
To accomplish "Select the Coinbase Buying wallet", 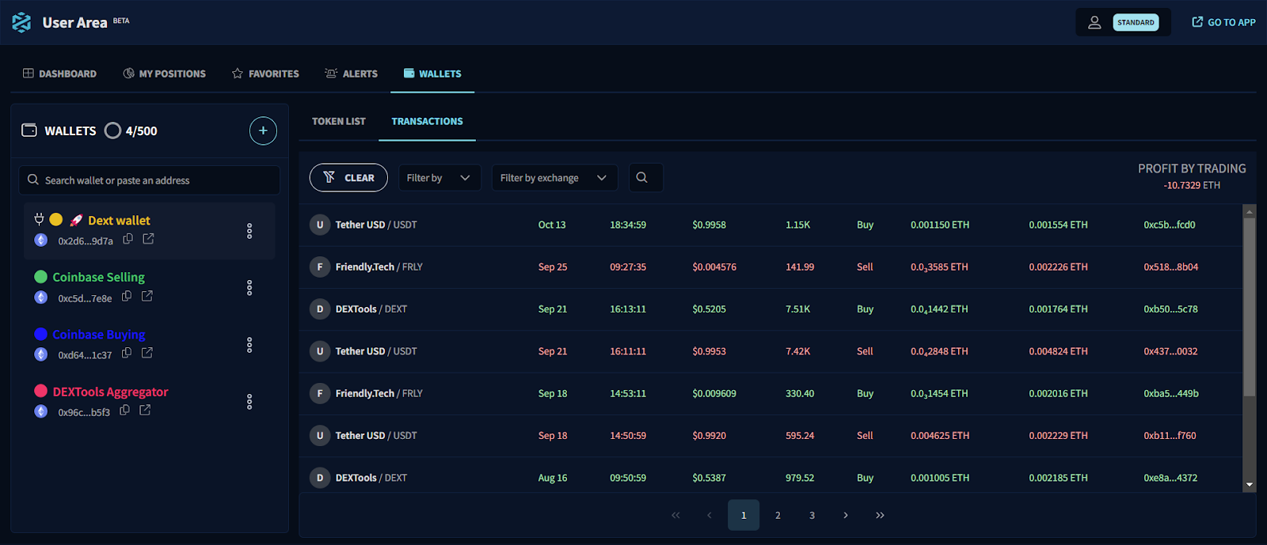I will point(99,335).
